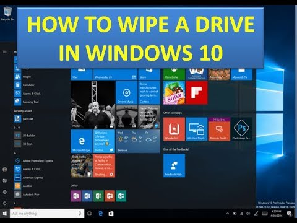
Task: Launch the teal Sway Office tile
Action: click(121, 196)
